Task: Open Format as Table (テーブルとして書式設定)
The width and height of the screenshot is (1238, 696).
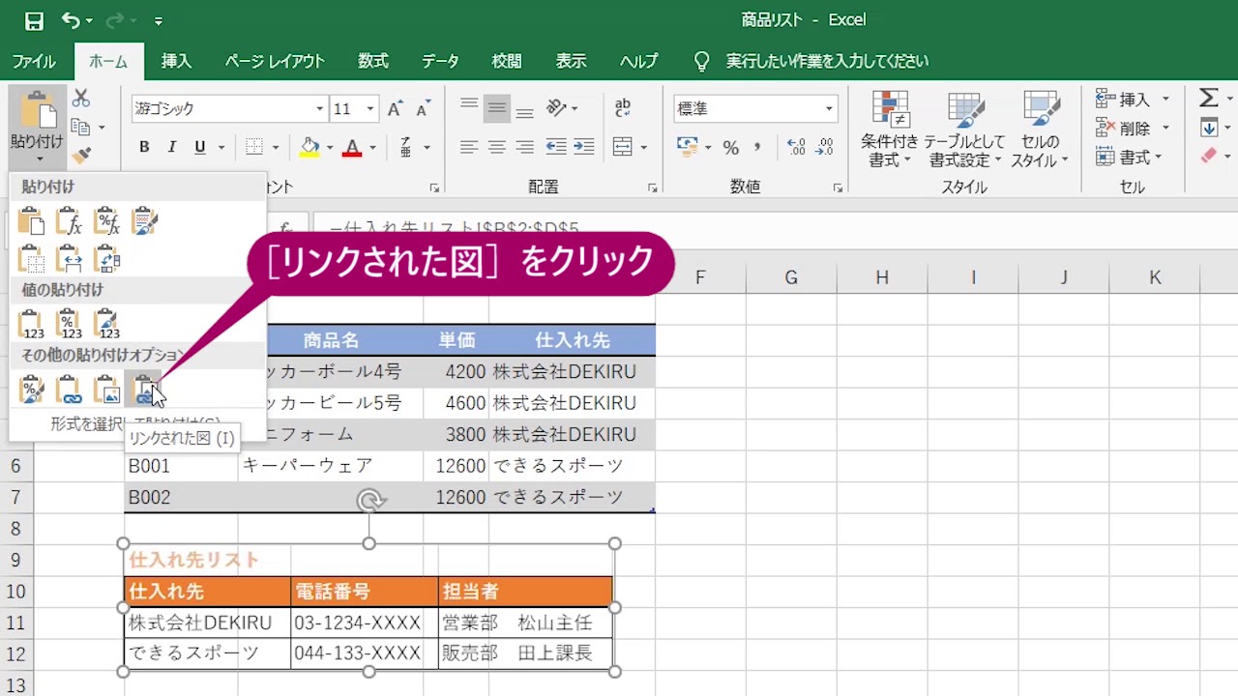Action: pos(964,130)
